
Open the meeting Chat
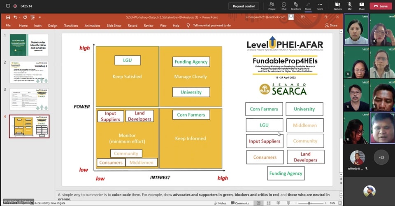[x=284, y=6]
